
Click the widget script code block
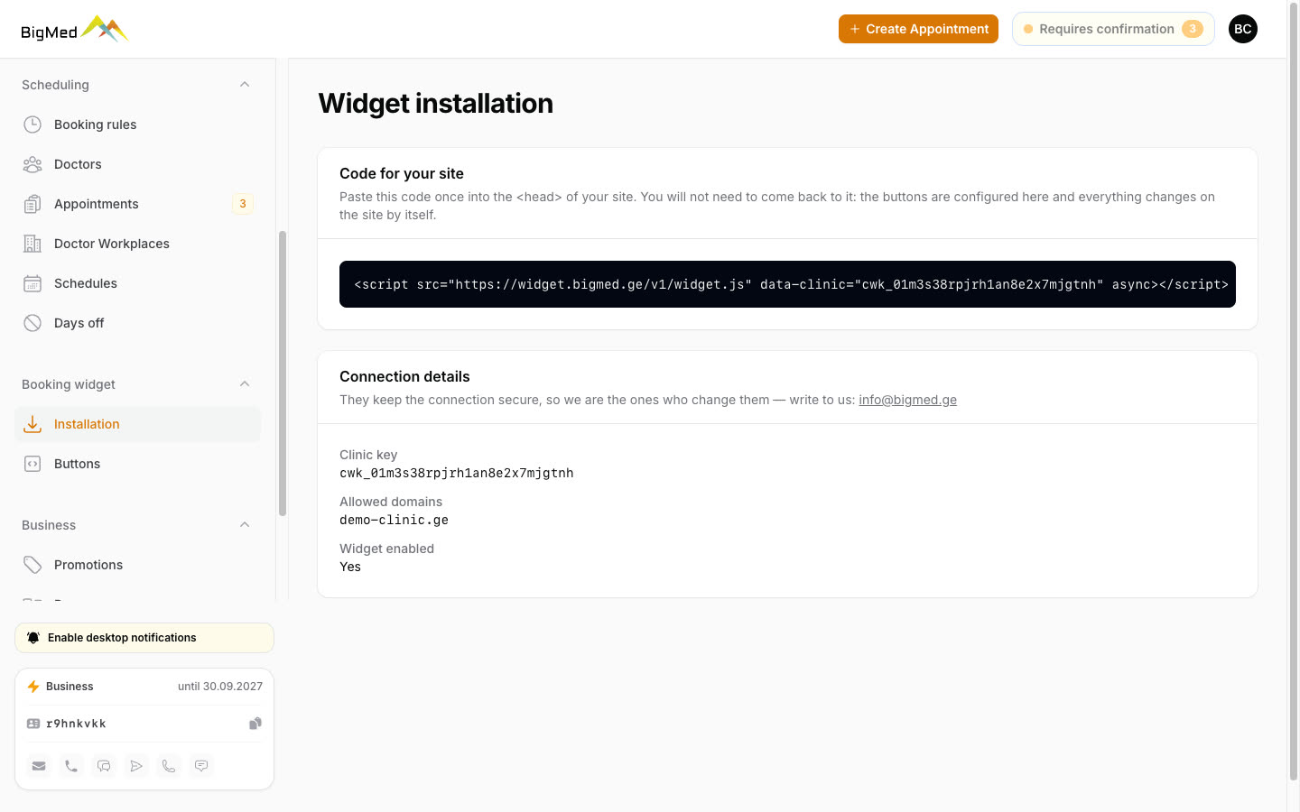tap(787, 284)
